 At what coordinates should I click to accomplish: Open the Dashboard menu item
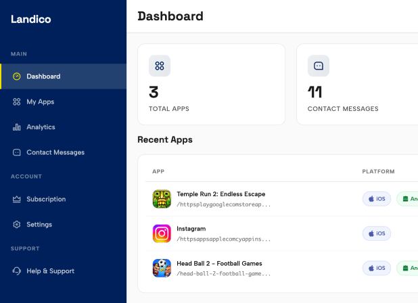pos(63,76)
